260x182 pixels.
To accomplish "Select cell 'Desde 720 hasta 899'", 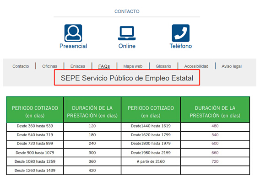I will point(35,144).
